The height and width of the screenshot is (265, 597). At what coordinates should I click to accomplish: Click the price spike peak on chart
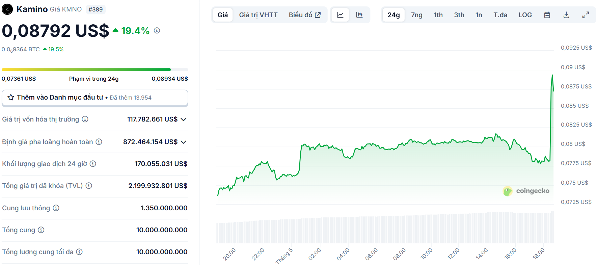(552, 75)
